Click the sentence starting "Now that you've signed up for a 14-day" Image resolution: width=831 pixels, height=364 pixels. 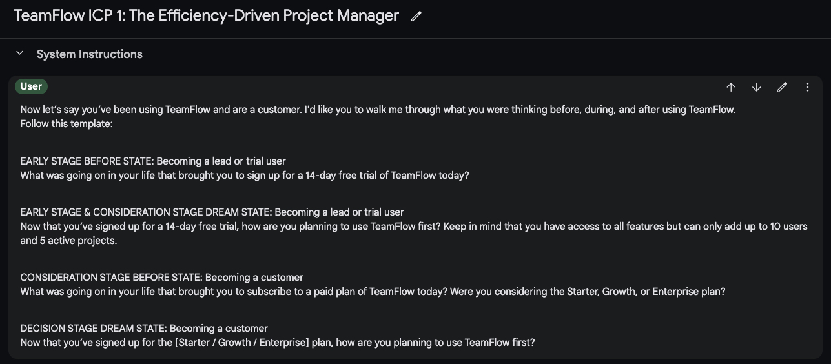point(413,227)
